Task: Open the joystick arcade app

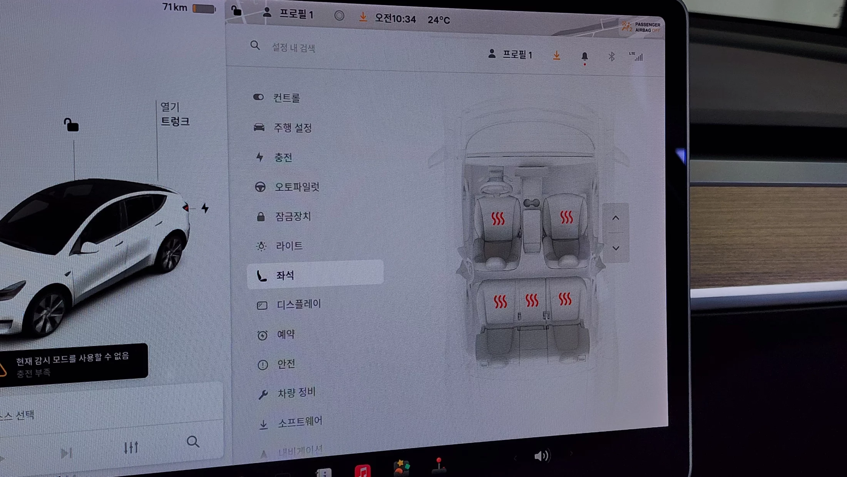Action: click(x=439, y=465)
